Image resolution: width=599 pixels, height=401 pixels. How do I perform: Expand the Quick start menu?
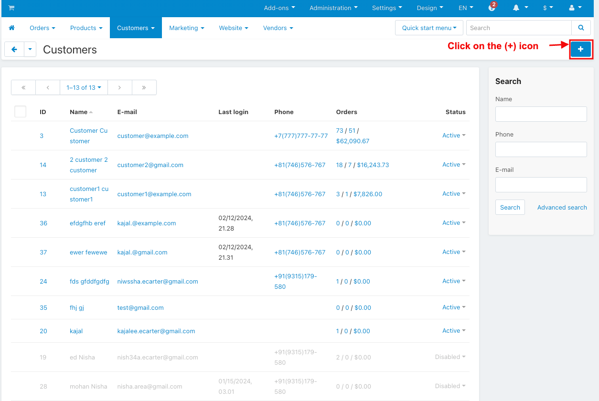(x=429, y=28)
